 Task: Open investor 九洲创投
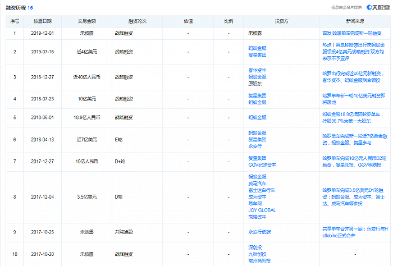point(257,254)
